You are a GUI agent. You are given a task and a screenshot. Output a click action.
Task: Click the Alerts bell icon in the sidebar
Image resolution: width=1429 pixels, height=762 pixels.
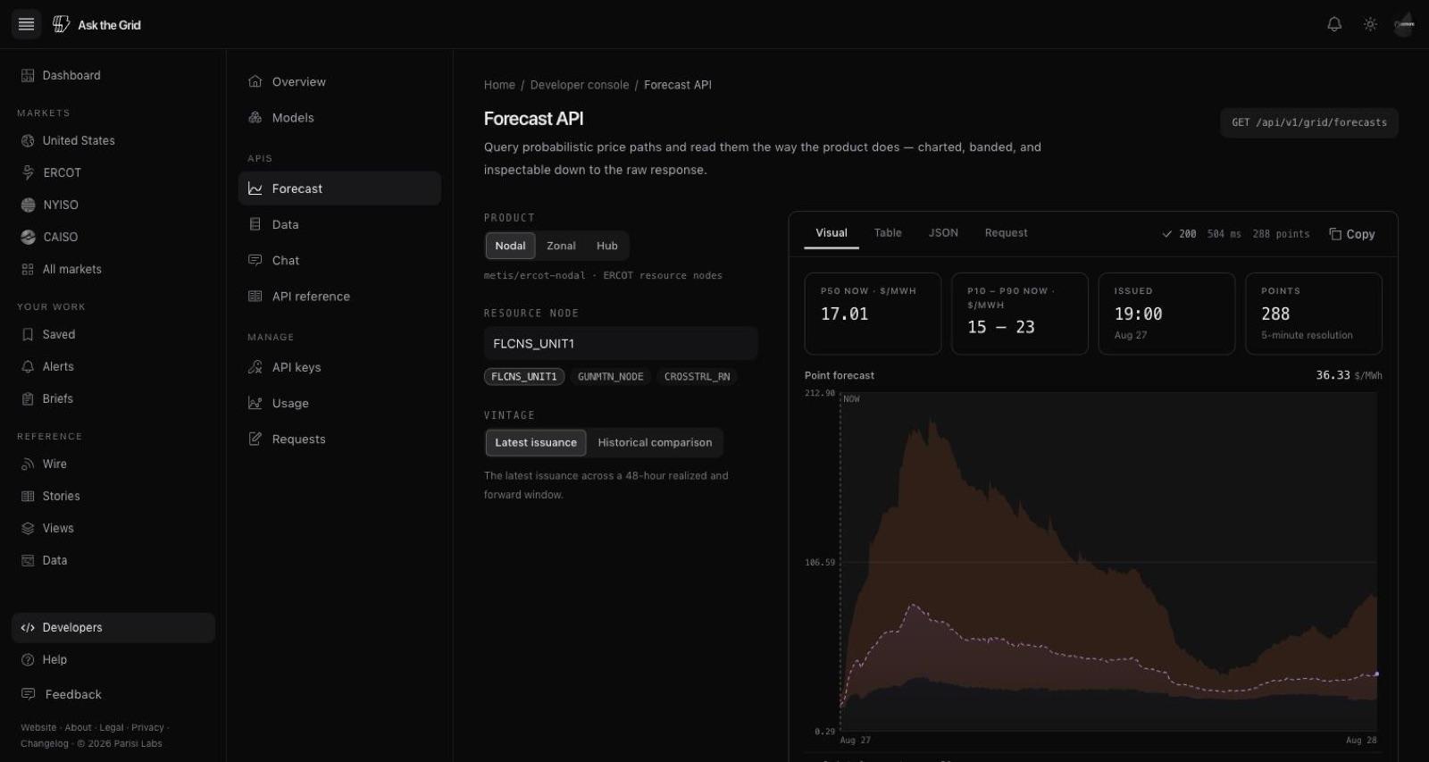28,367
